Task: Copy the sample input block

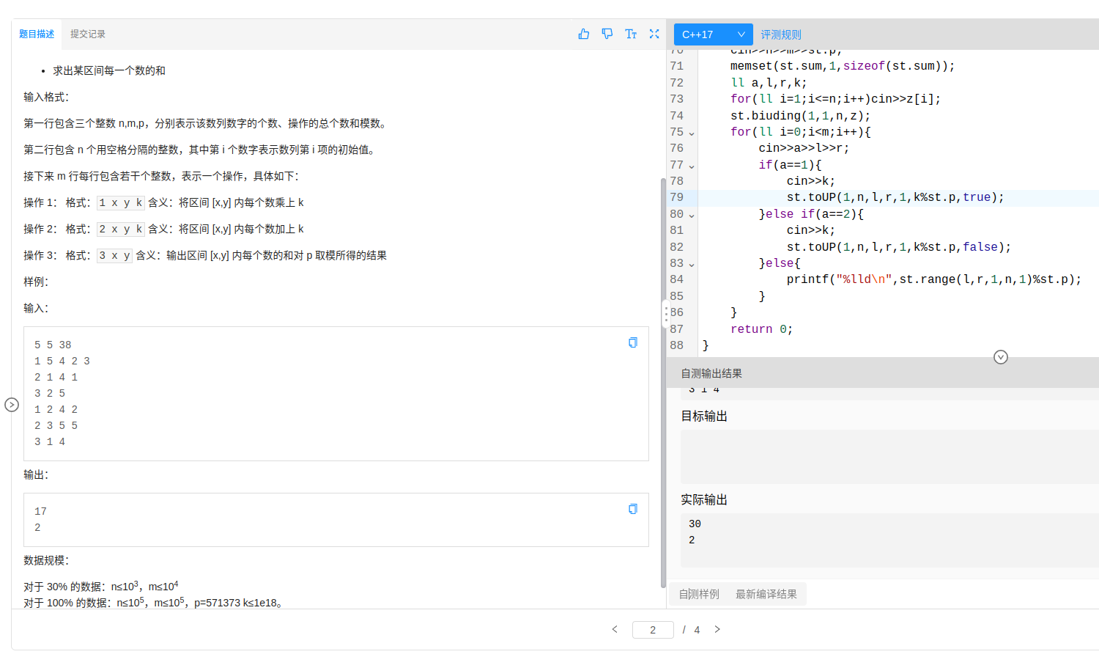Action: [633, 342]
